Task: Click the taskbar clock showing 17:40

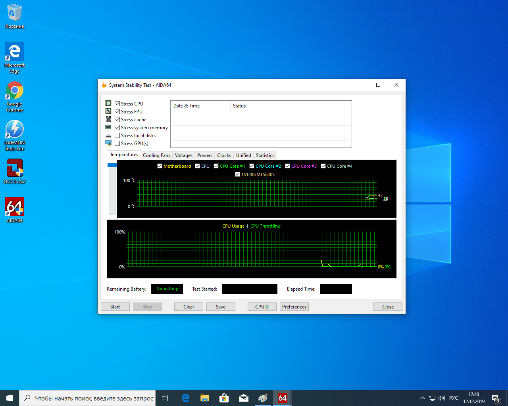Action: tap(474, 398)
